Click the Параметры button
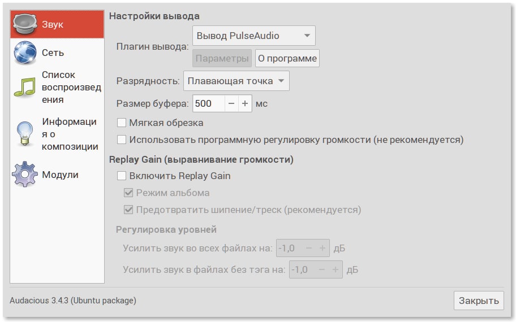516x322 pixels. (222, 58)
